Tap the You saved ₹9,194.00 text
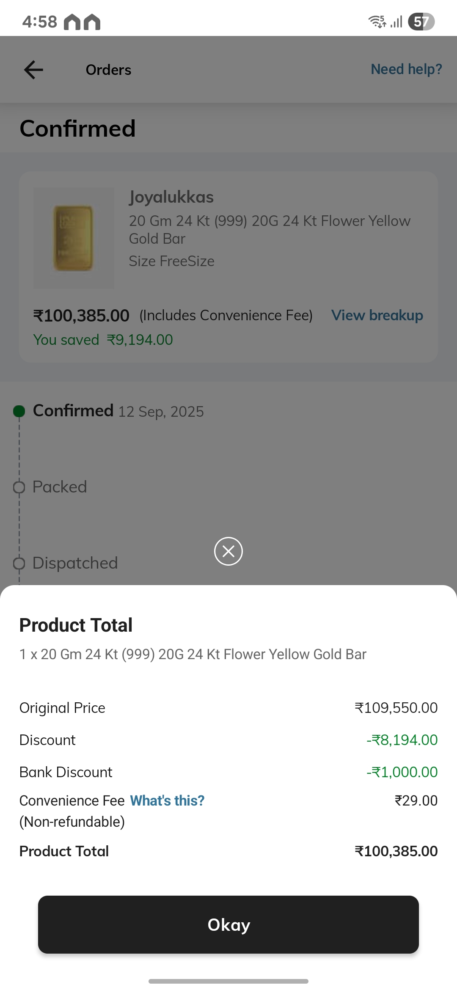457x990 pixels. pos(103,340)
